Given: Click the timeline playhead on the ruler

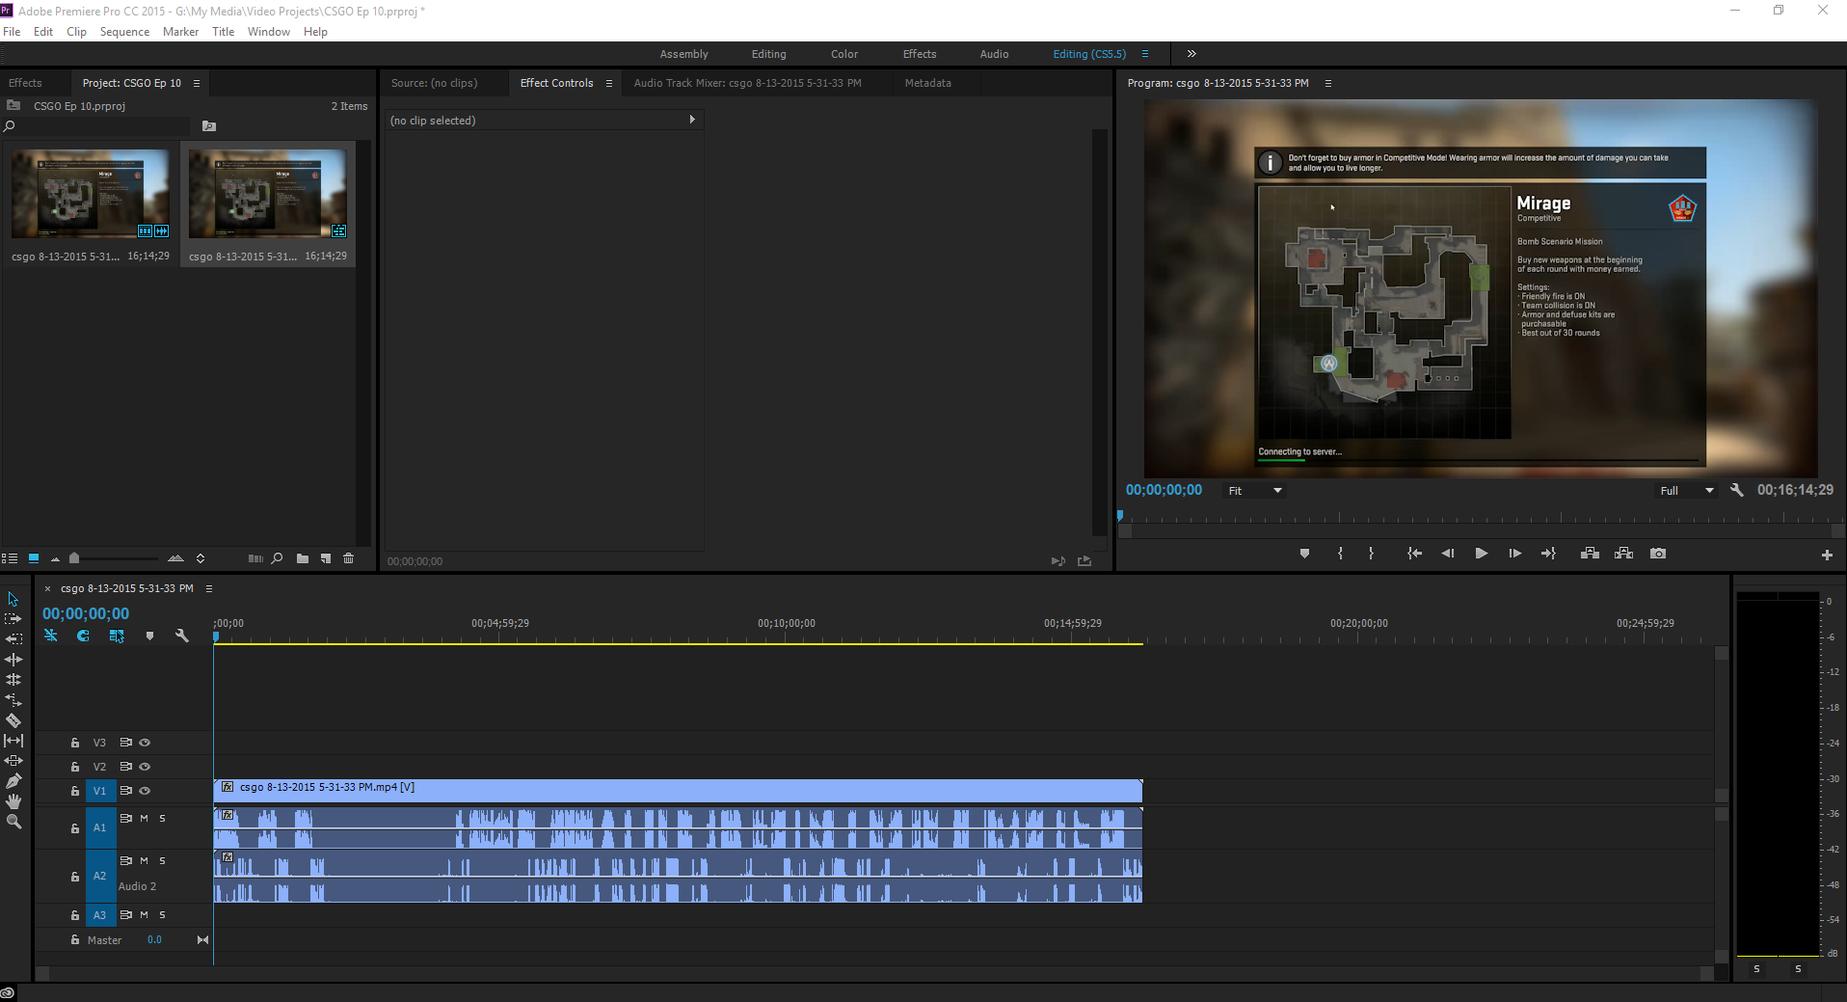Looking at the screenshot, I should coord(216,636).
